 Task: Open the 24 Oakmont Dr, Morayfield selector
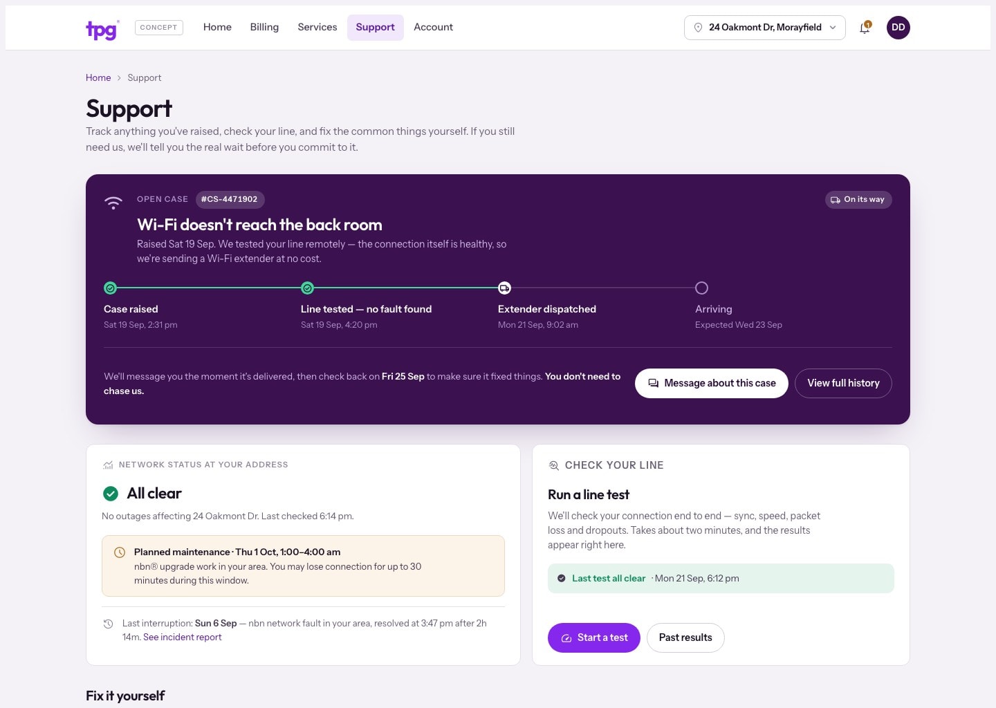[x=765, y=28]
